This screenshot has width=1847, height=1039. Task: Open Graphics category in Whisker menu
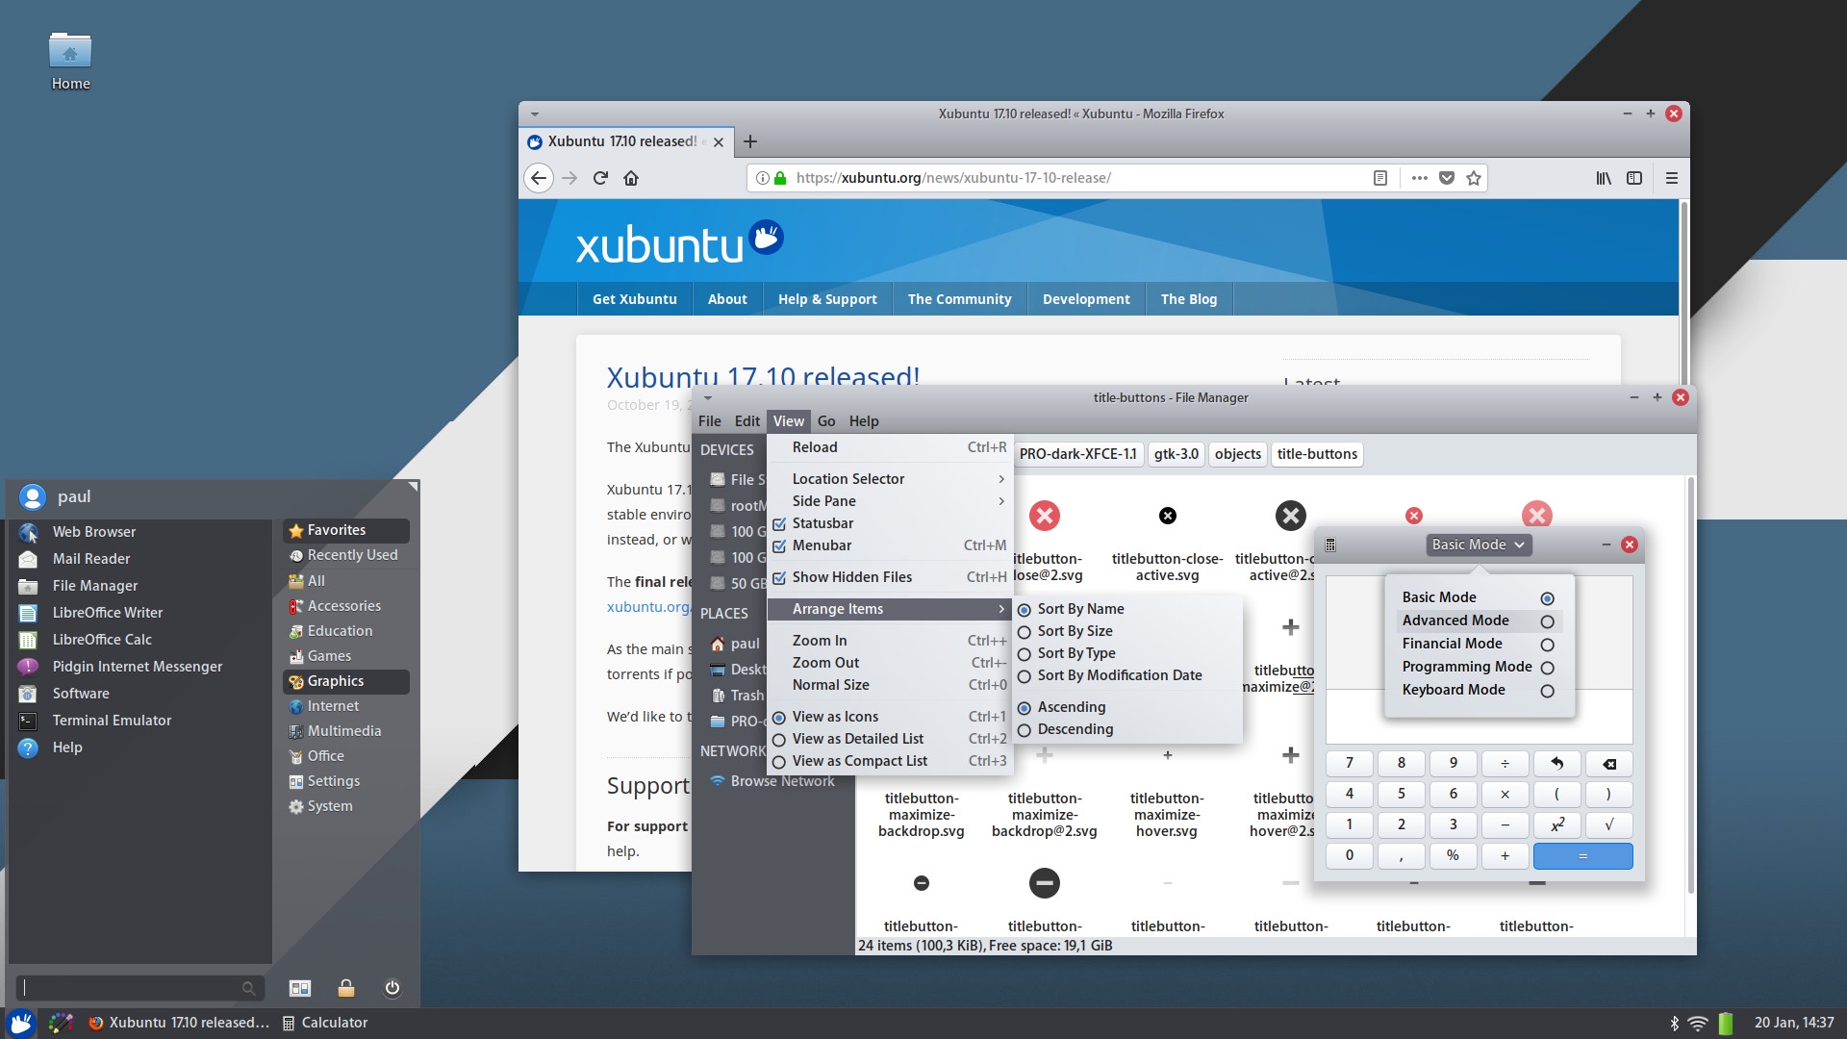click(335, 681)
